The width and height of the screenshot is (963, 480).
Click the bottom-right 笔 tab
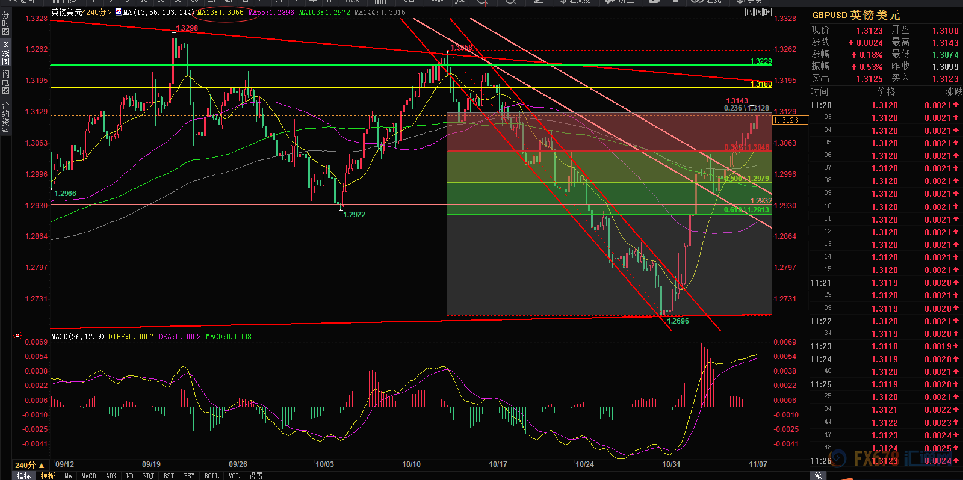[818, 476]
